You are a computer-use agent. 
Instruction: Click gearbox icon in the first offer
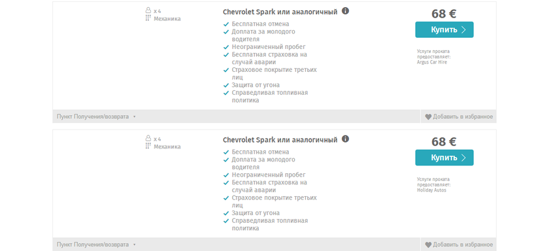point(148,18)
